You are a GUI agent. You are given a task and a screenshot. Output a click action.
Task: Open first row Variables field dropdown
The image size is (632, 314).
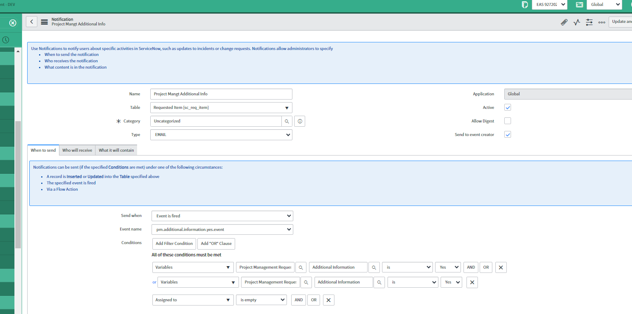(x=193, y=267)
